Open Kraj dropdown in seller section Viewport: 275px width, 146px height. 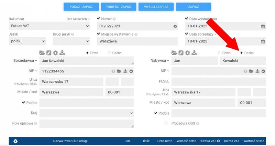click(x=87, y=113)
